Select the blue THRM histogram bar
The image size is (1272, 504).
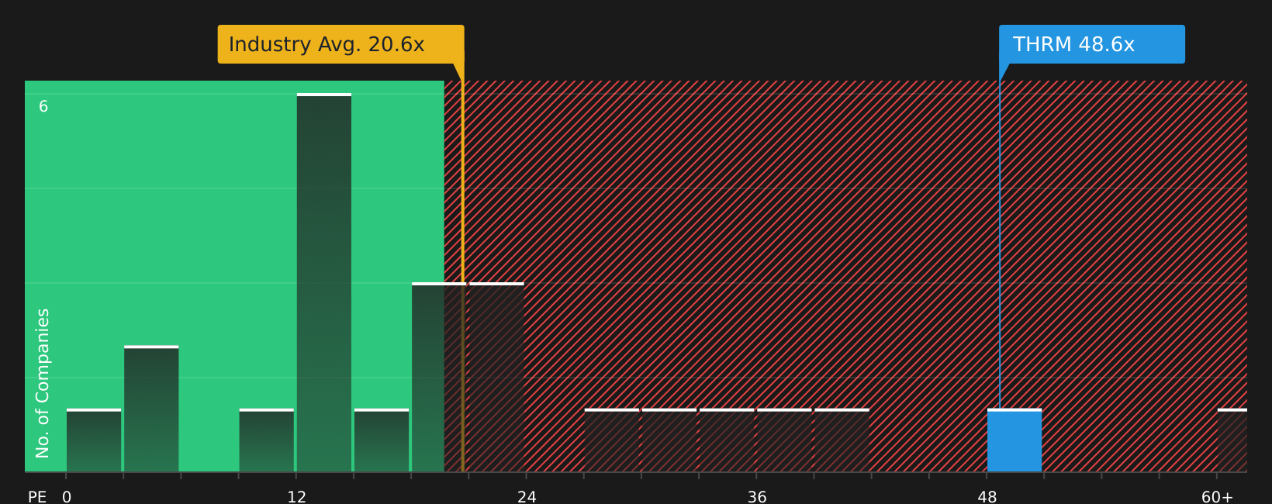(1014, 440)
